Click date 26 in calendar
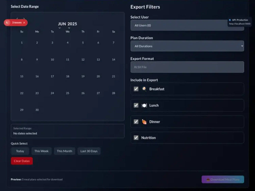The width and height of the screenshot is (255, 191). [x=83, y=93]
